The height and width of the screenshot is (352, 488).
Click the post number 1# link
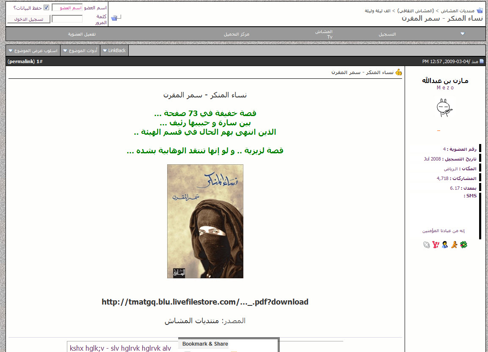(x=39, y=61)
